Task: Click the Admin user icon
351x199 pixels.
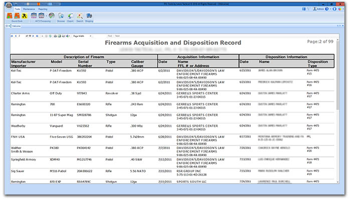Action: 315,9
